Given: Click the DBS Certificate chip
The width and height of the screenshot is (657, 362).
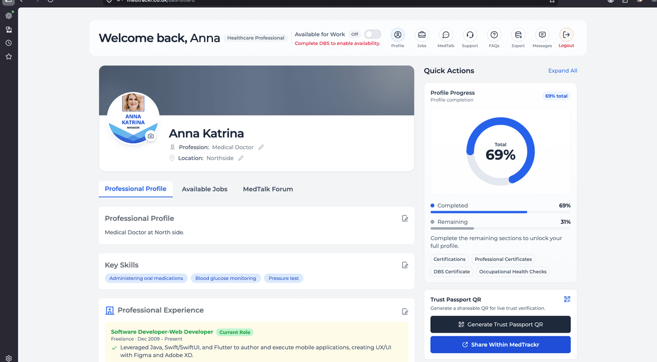Looking at the screenshot, I should 452,272.
